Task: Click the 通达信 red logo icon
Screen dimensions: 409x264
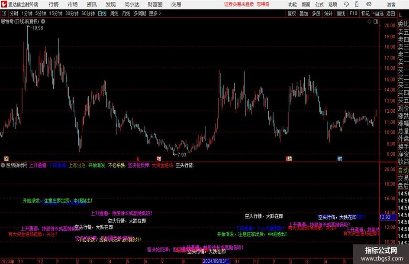Action: [4, 4]
